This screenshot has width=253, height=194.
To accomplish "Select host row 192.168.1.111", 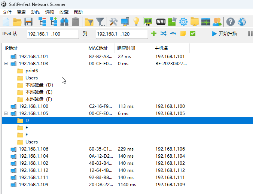I will pyautogui.click(x=128, y=178).
